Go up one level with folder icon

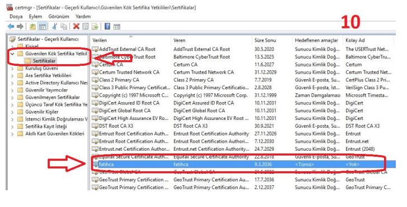(32, 26)
